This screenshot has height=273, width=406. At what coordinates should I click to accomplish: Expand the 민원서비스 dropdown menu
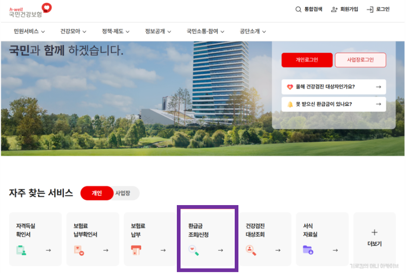[x=27, y=32]
